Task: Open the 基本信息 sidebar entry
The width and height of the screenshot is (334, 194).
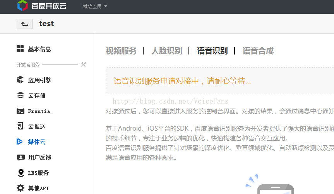Action: [x=39, y=49]
